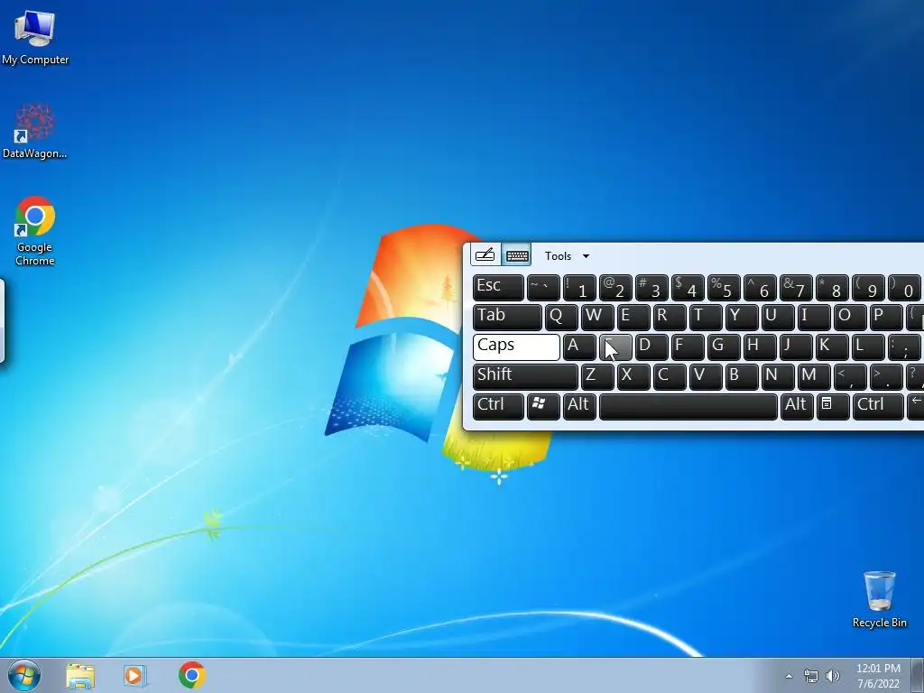Toggle the Caps lock key

[516, 347]
